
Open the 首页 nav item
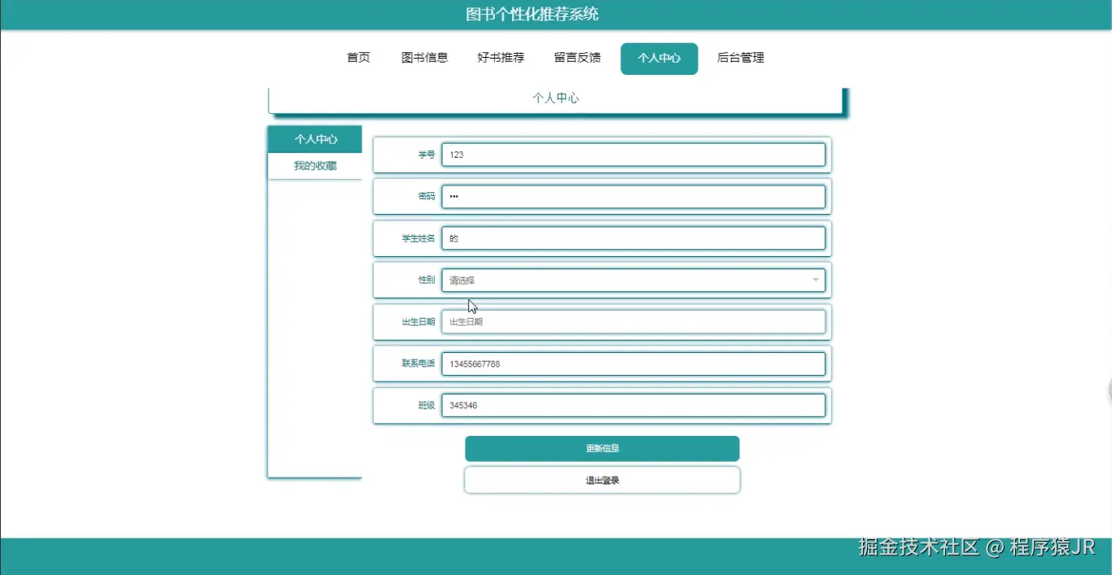(358, 58)
